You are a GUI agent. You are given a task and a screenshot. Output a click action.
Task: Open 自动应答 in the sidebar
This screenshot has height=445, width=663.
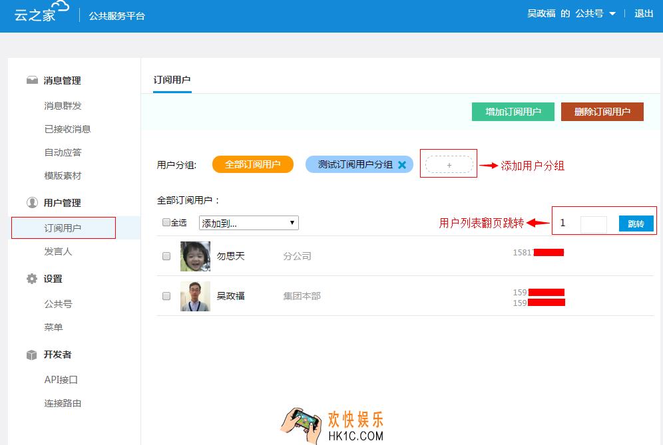63,152
